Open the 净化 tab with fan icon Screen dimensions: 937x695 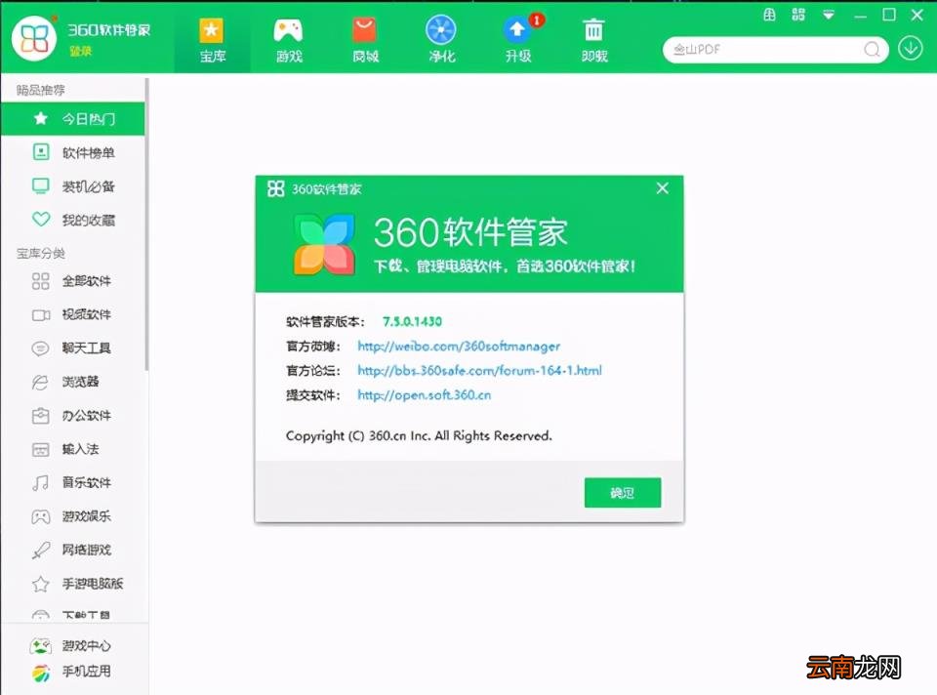[441, 41]
